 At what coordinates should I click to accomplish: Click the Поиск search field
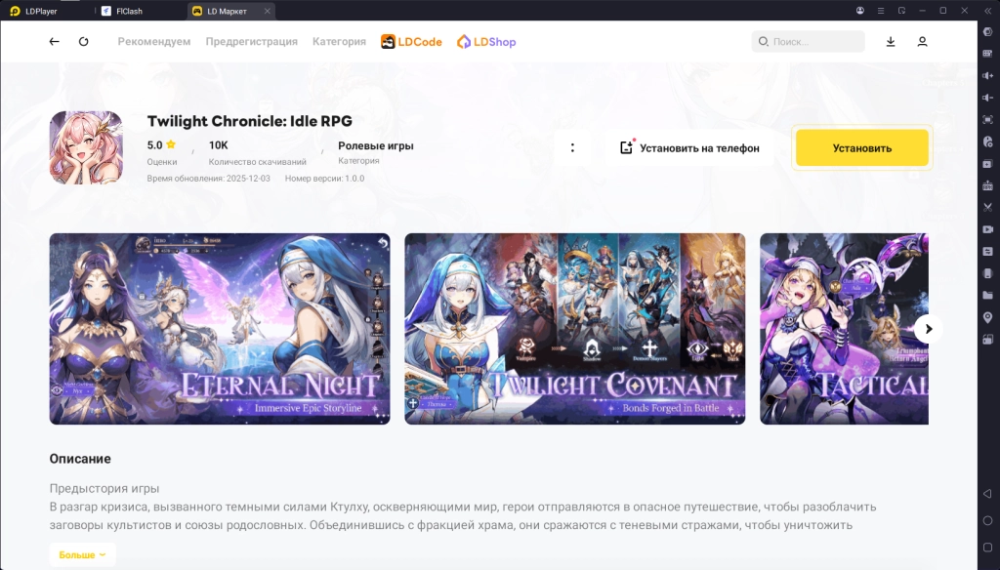click(808, 41)
